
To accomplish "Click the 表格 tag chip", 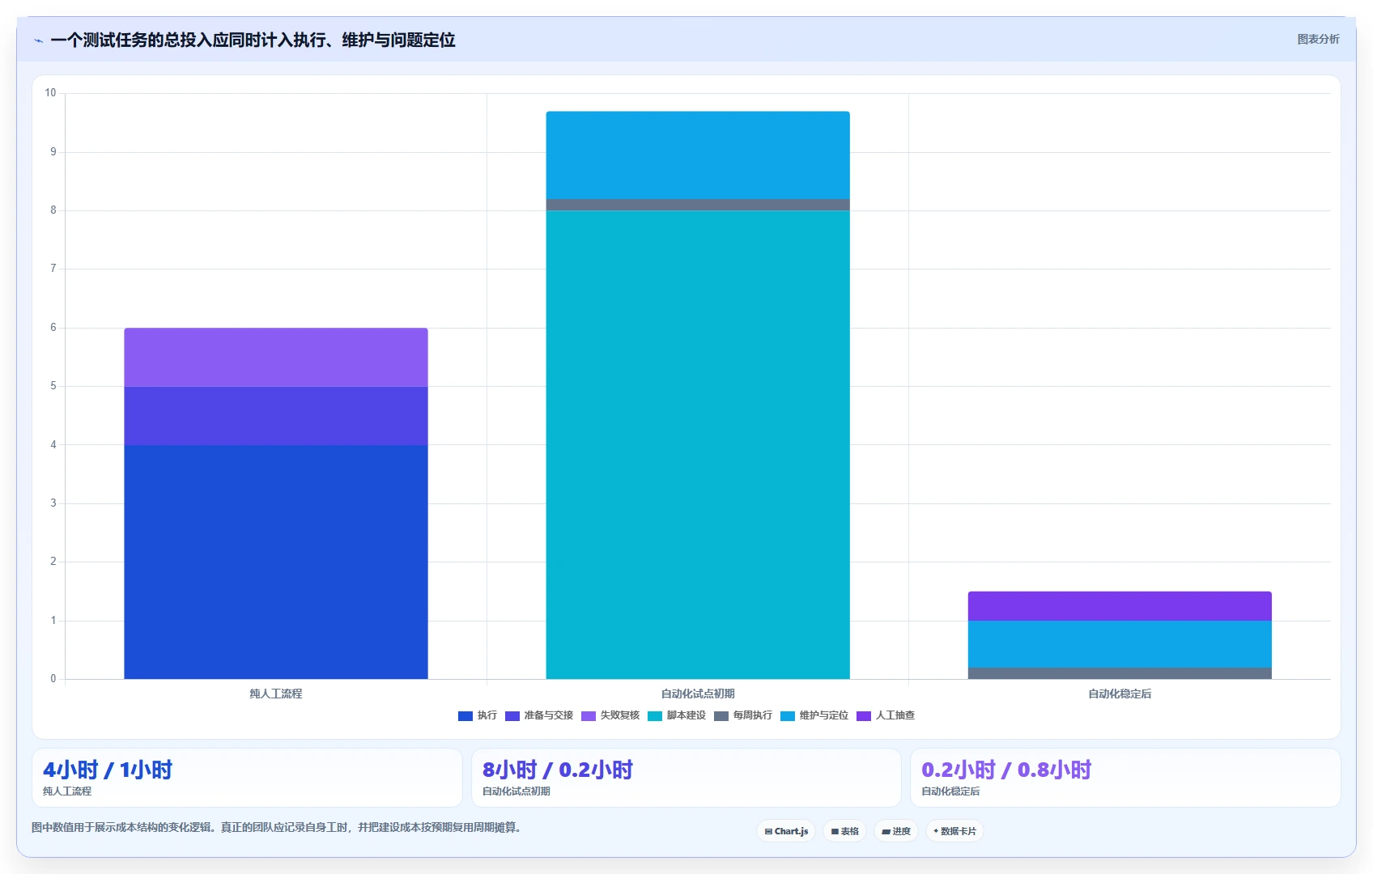I will [x=844, y=831].
